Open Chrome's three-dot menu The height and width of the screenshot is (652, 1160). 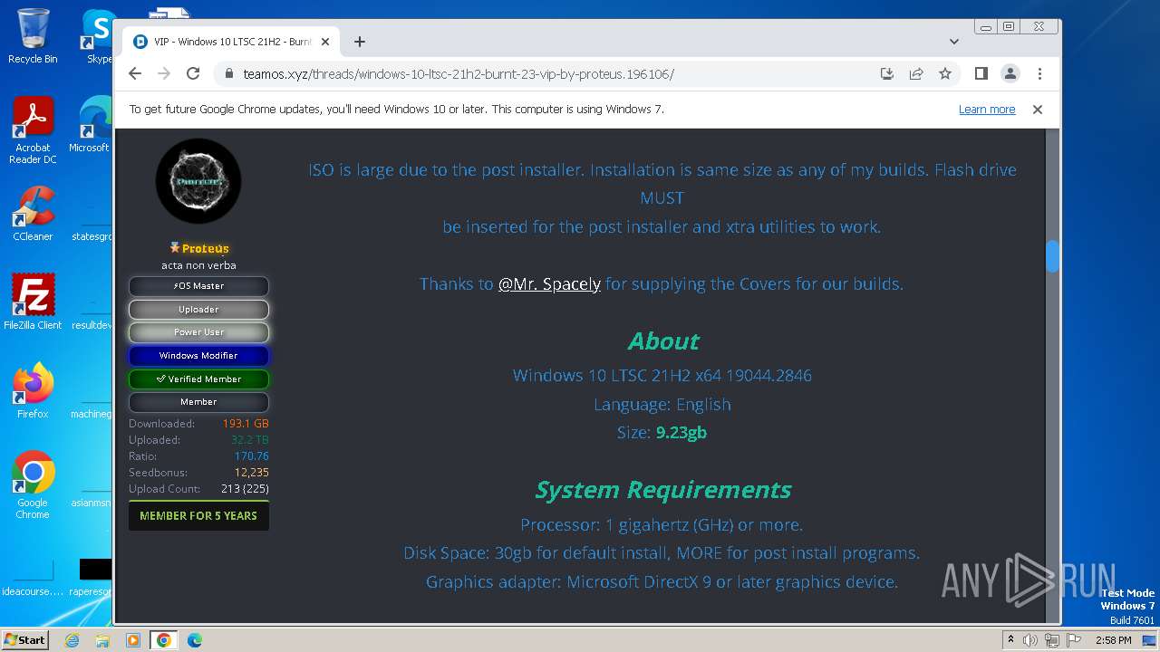click(1039, 74)
